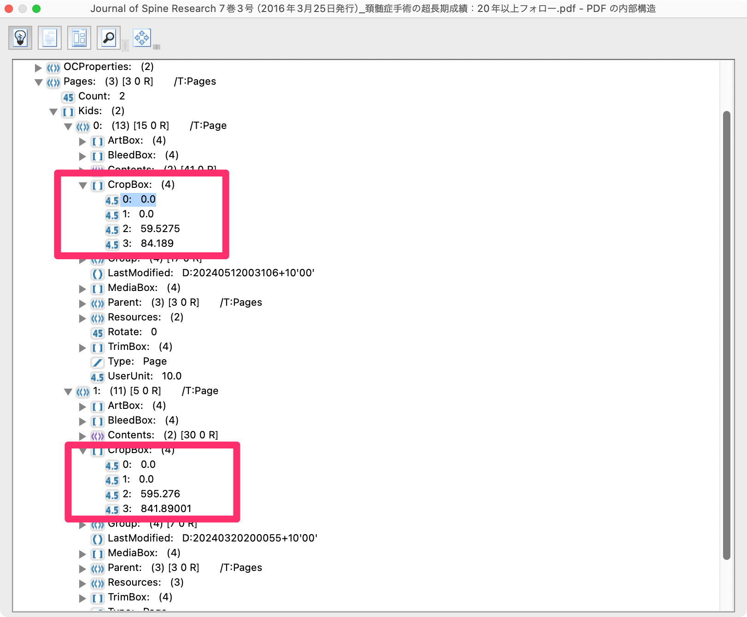
Task: Select the lightbulb structure-view tool
Action: [19, 37]
